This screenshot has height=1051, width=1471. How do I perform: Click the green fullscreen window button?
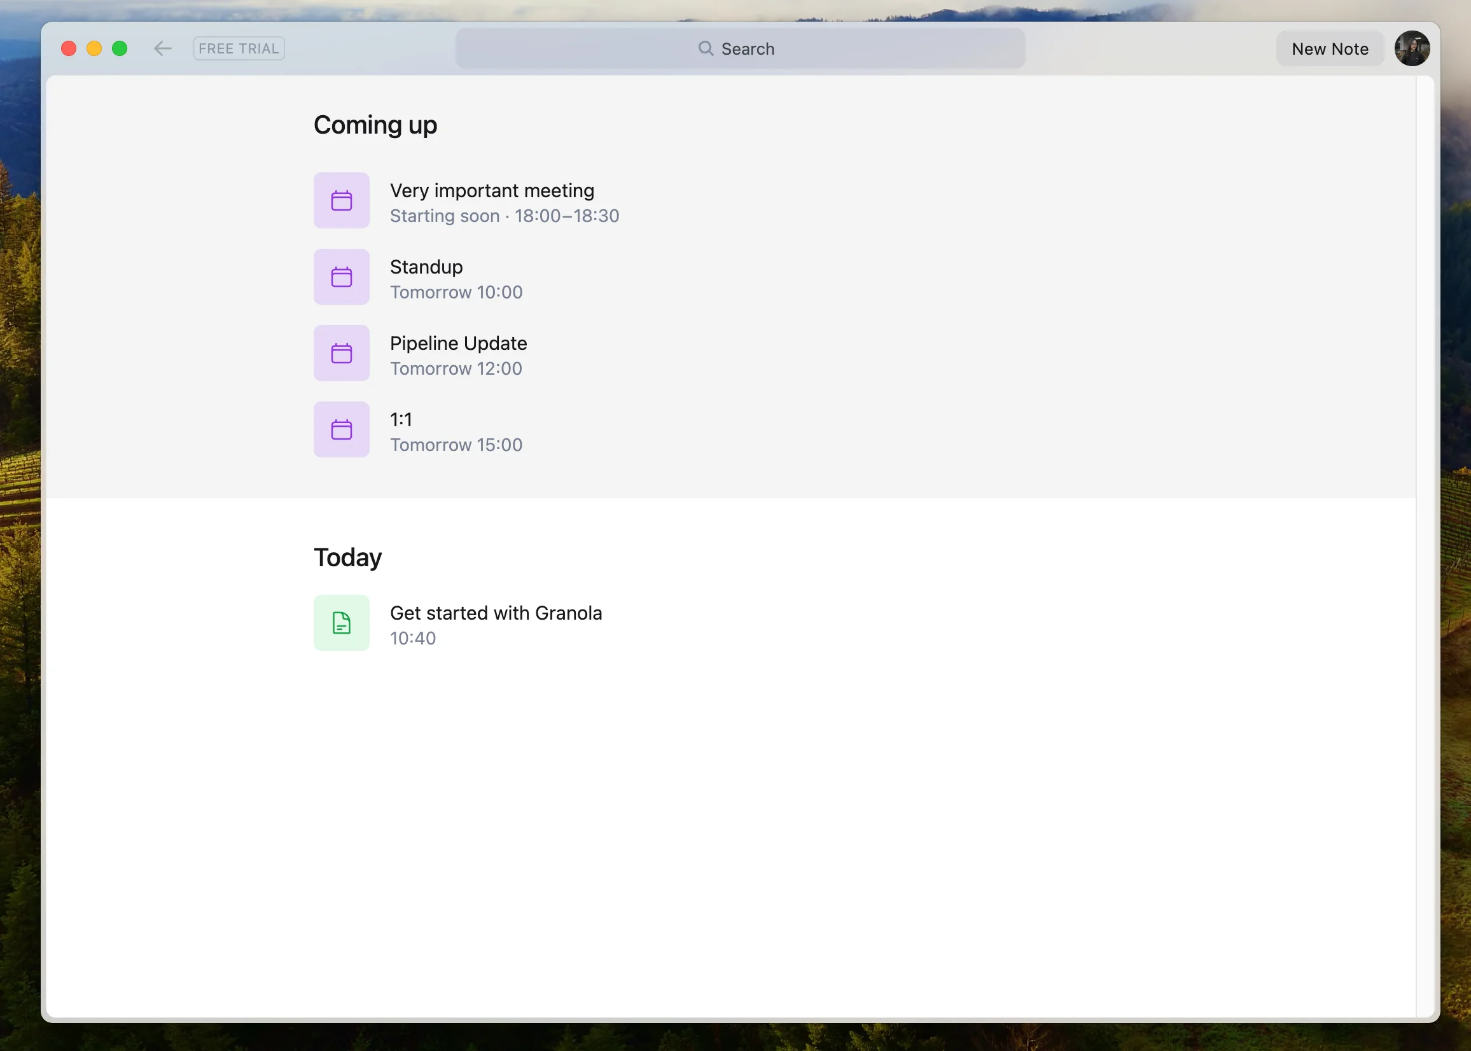click(x=120, y=48)
